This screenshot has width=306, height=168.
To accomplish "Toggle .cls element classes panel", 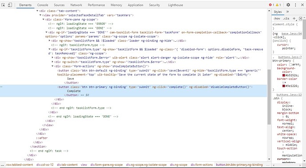I will point(286,19).
